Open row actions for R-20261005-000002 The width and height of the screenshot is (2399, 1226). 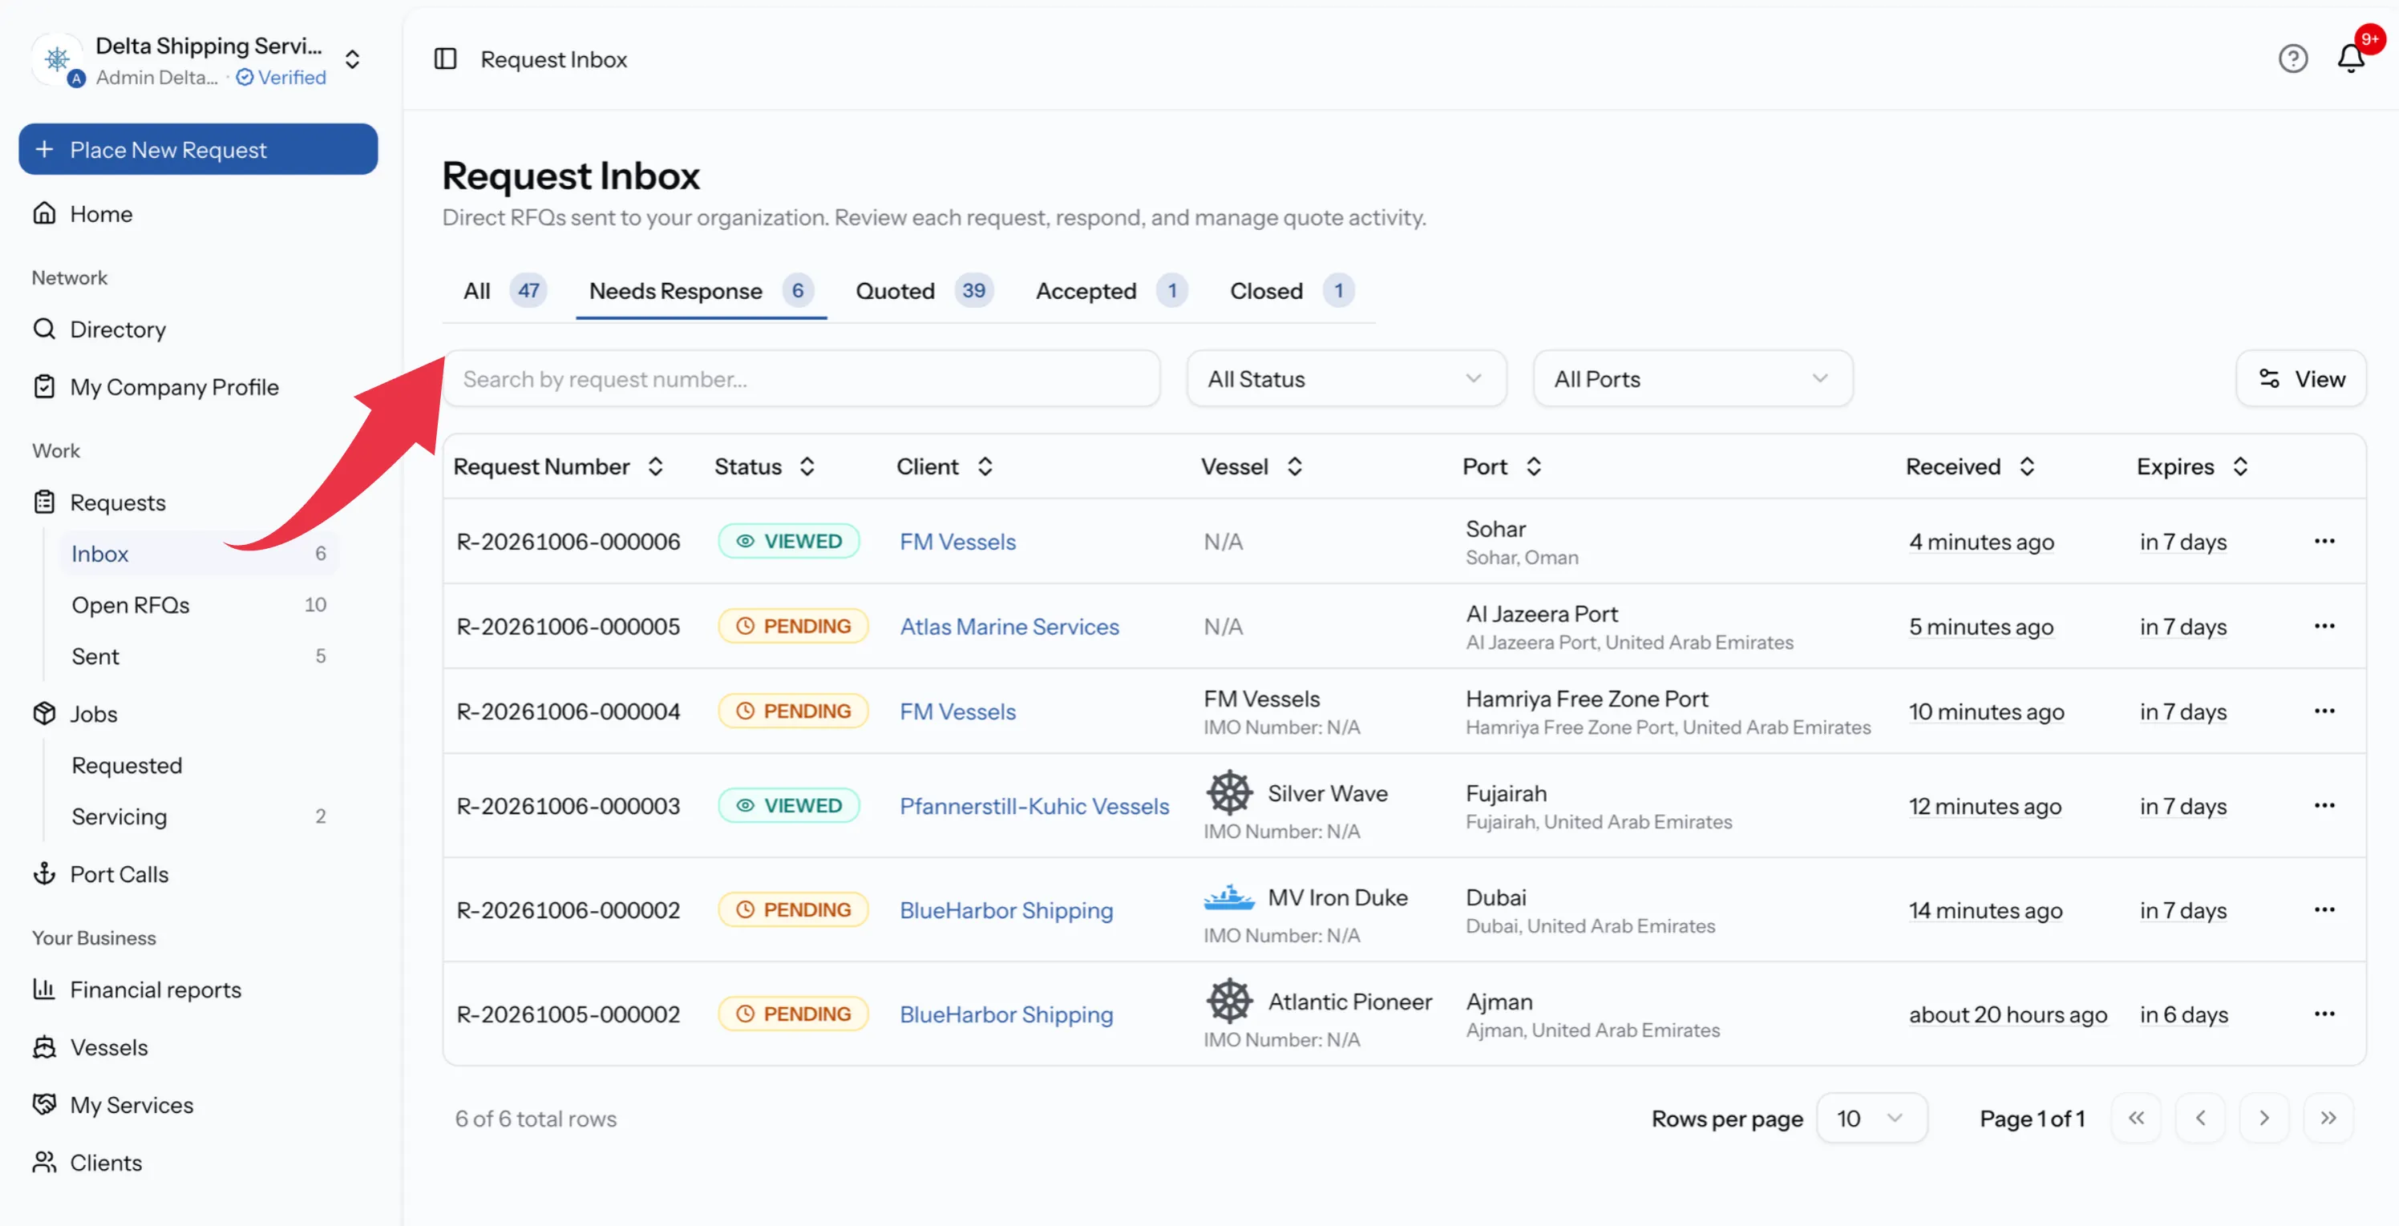tap(2324, 1014)
